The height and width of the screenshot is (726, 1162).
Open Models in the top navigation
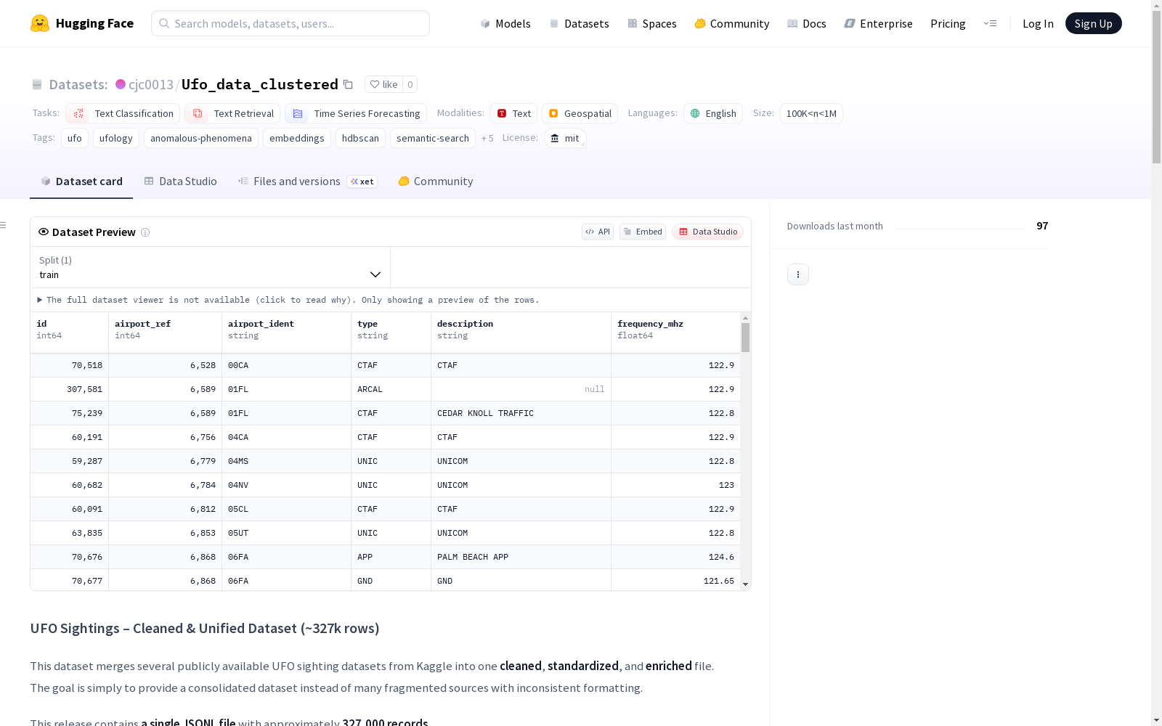(x=505, y=23)
